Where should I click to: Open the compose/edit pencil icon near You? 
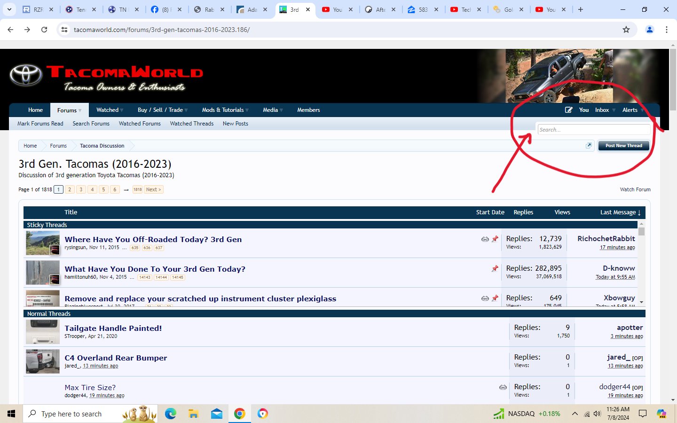point(569,110)
